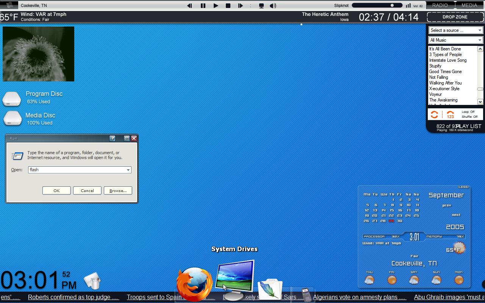Viewport: 485px width, 303px height.
Task: Open the Program Disc drive icon
Action: click(x=12, y=99)
